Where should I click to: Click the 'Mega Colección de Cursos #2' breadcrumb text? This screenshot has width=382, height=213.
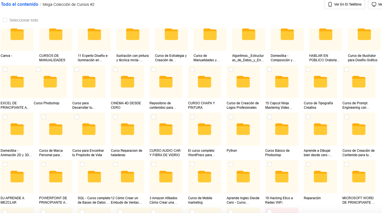68,4
